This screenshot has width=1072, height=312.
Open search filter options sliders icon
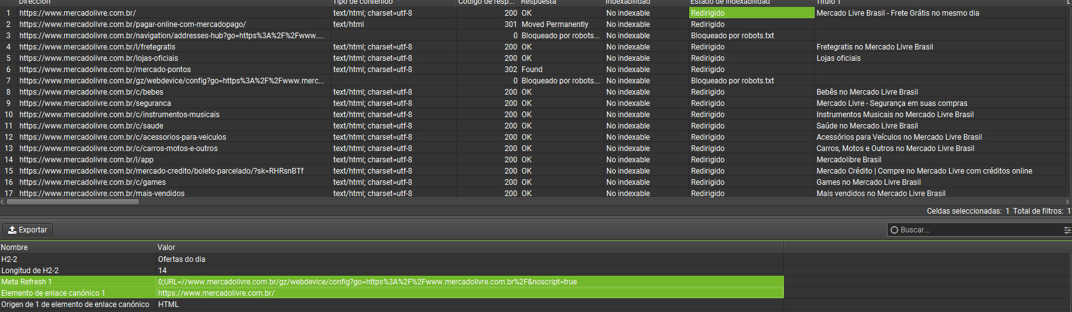point(1066,230)
